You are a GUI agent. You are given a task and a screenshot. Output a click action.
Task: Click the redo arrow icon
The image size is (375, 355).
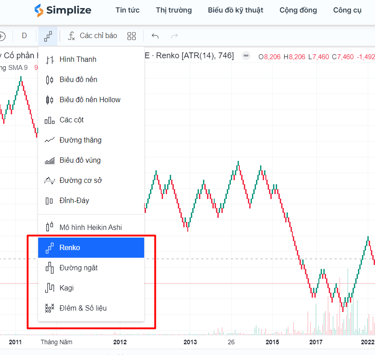[x=174, y=36]
